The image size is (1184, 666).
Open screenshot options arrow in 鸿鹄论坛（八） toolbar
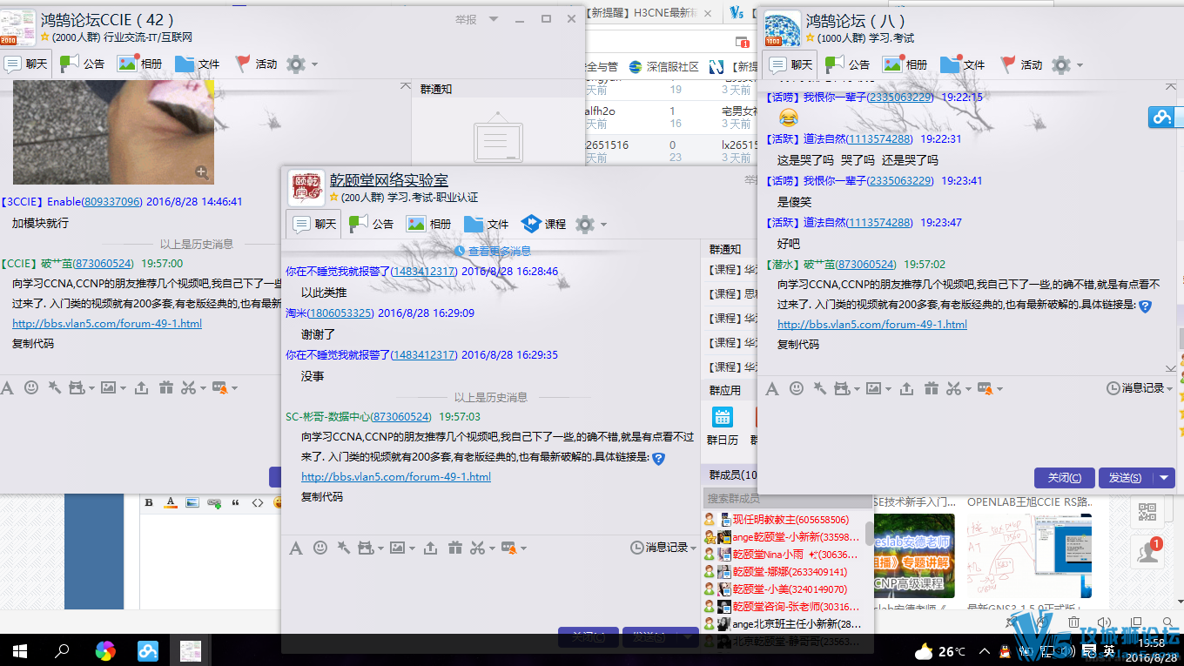[968, 388]
